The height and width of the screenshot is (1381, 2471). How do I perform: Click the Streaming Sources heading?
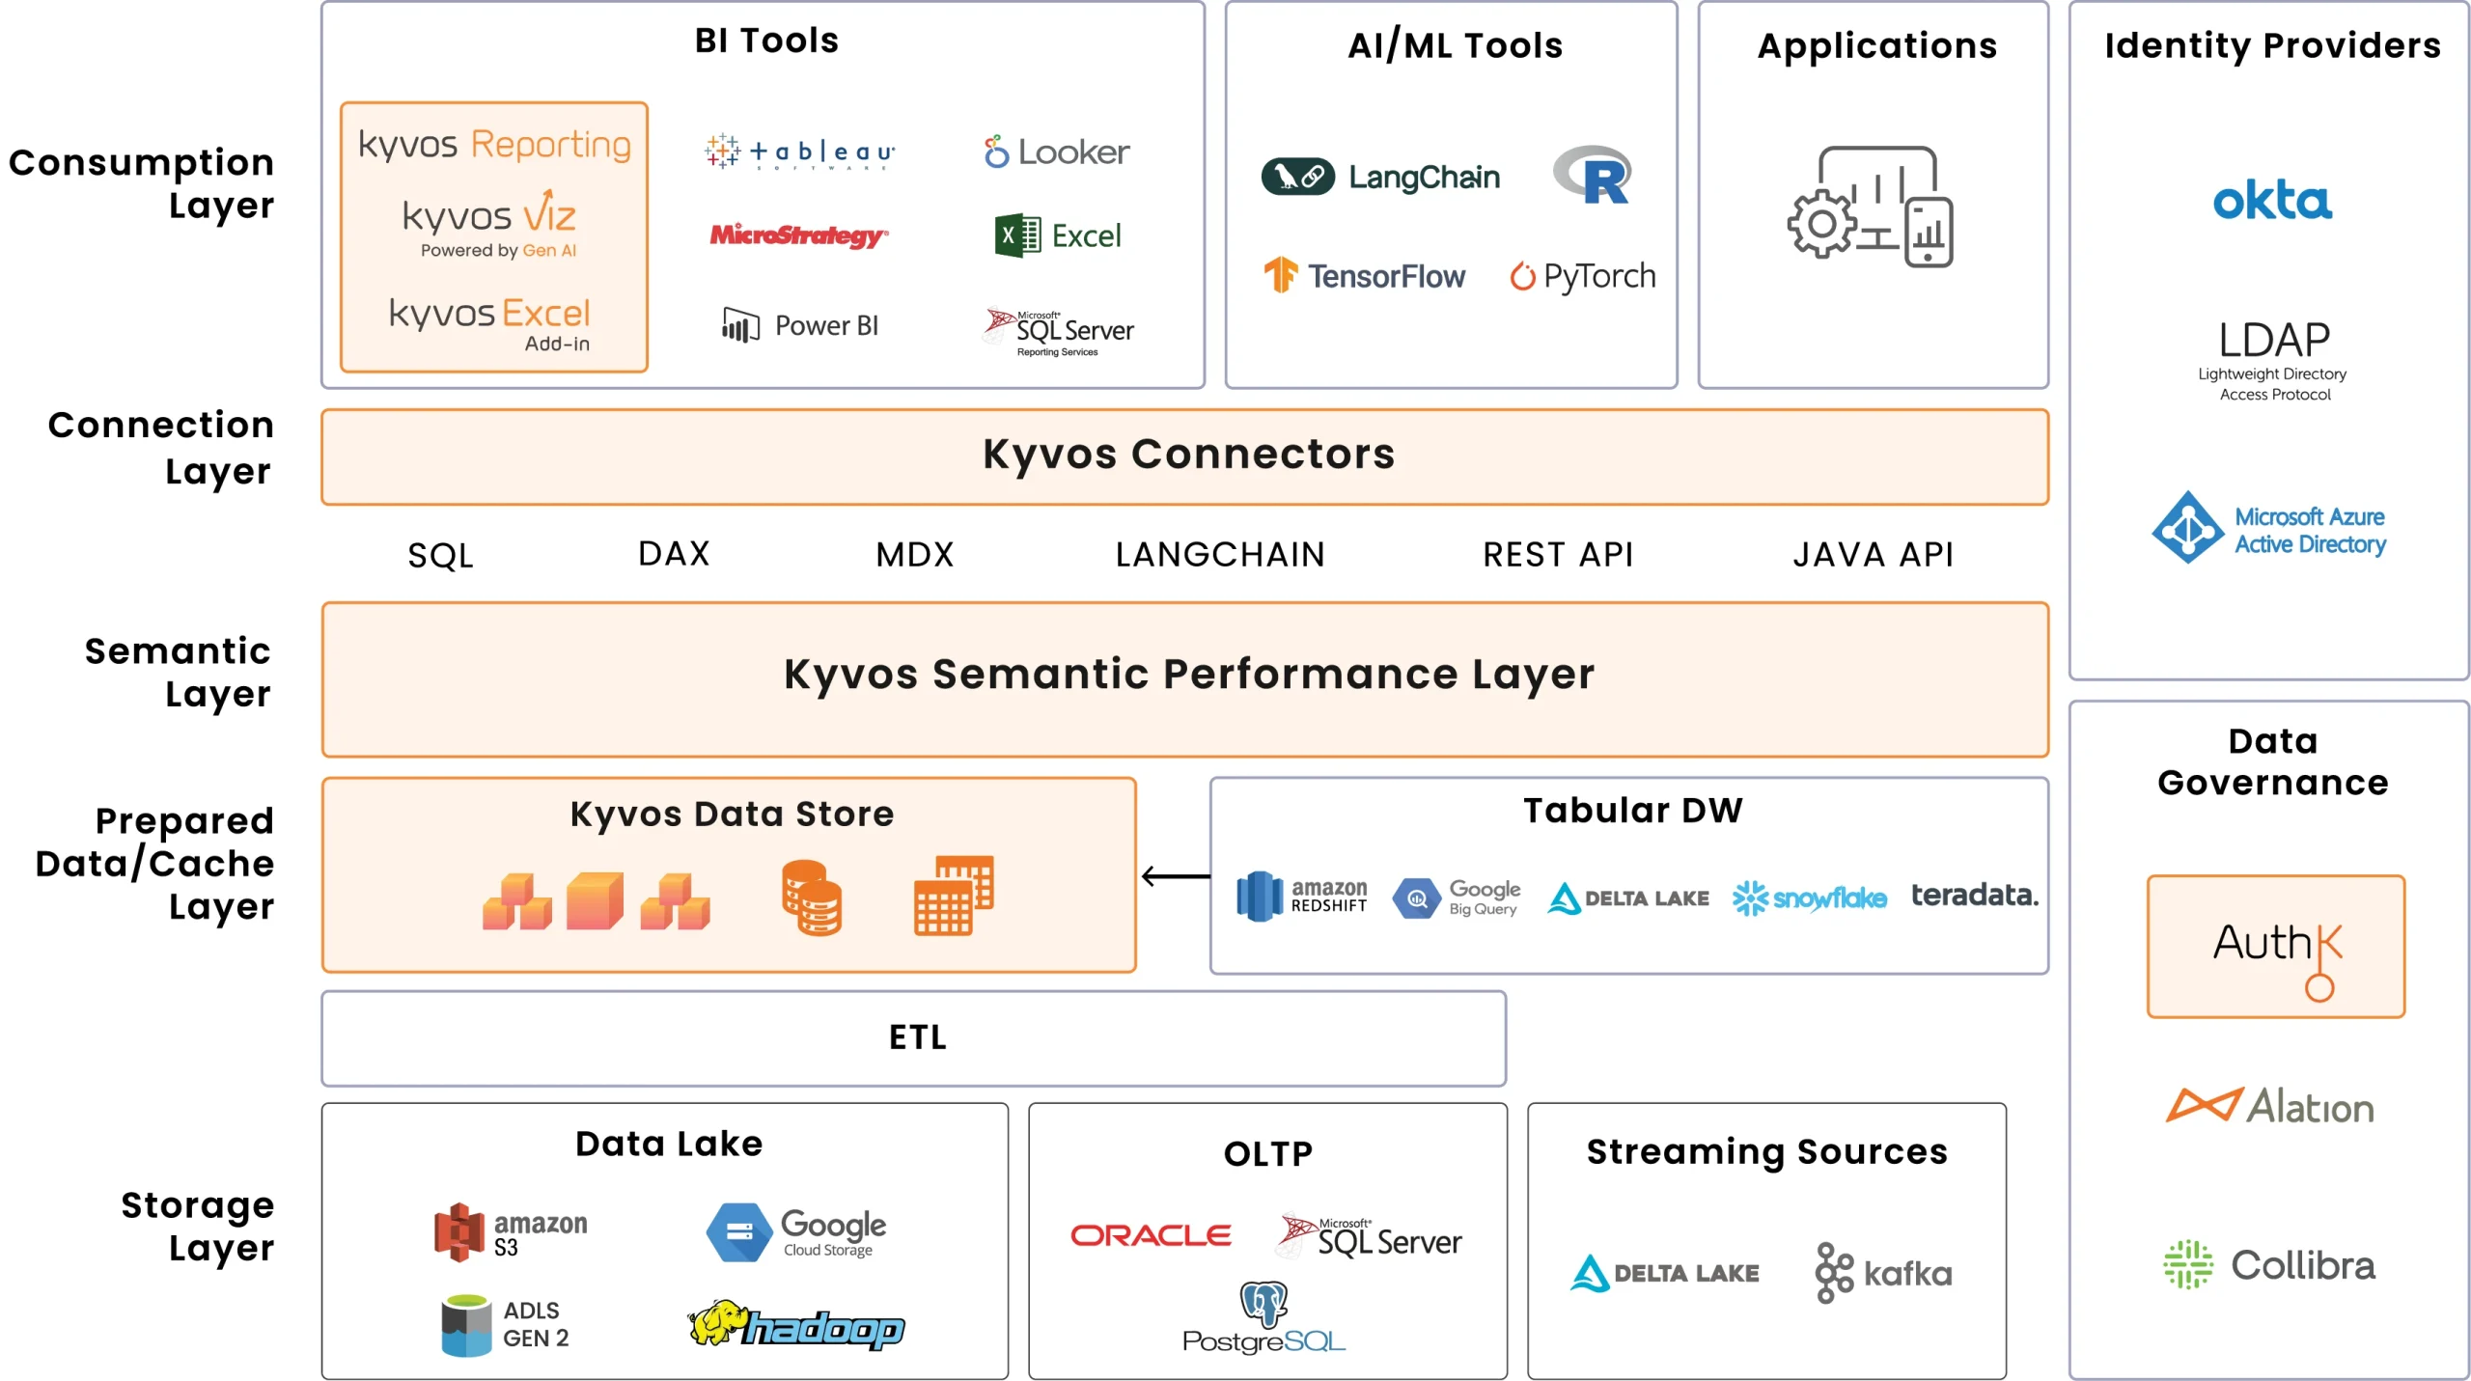(x=1766, y=1151)
